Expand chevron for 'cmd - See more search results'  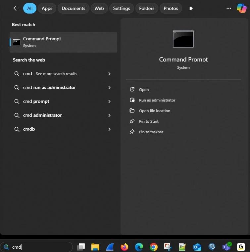[109, 74]
